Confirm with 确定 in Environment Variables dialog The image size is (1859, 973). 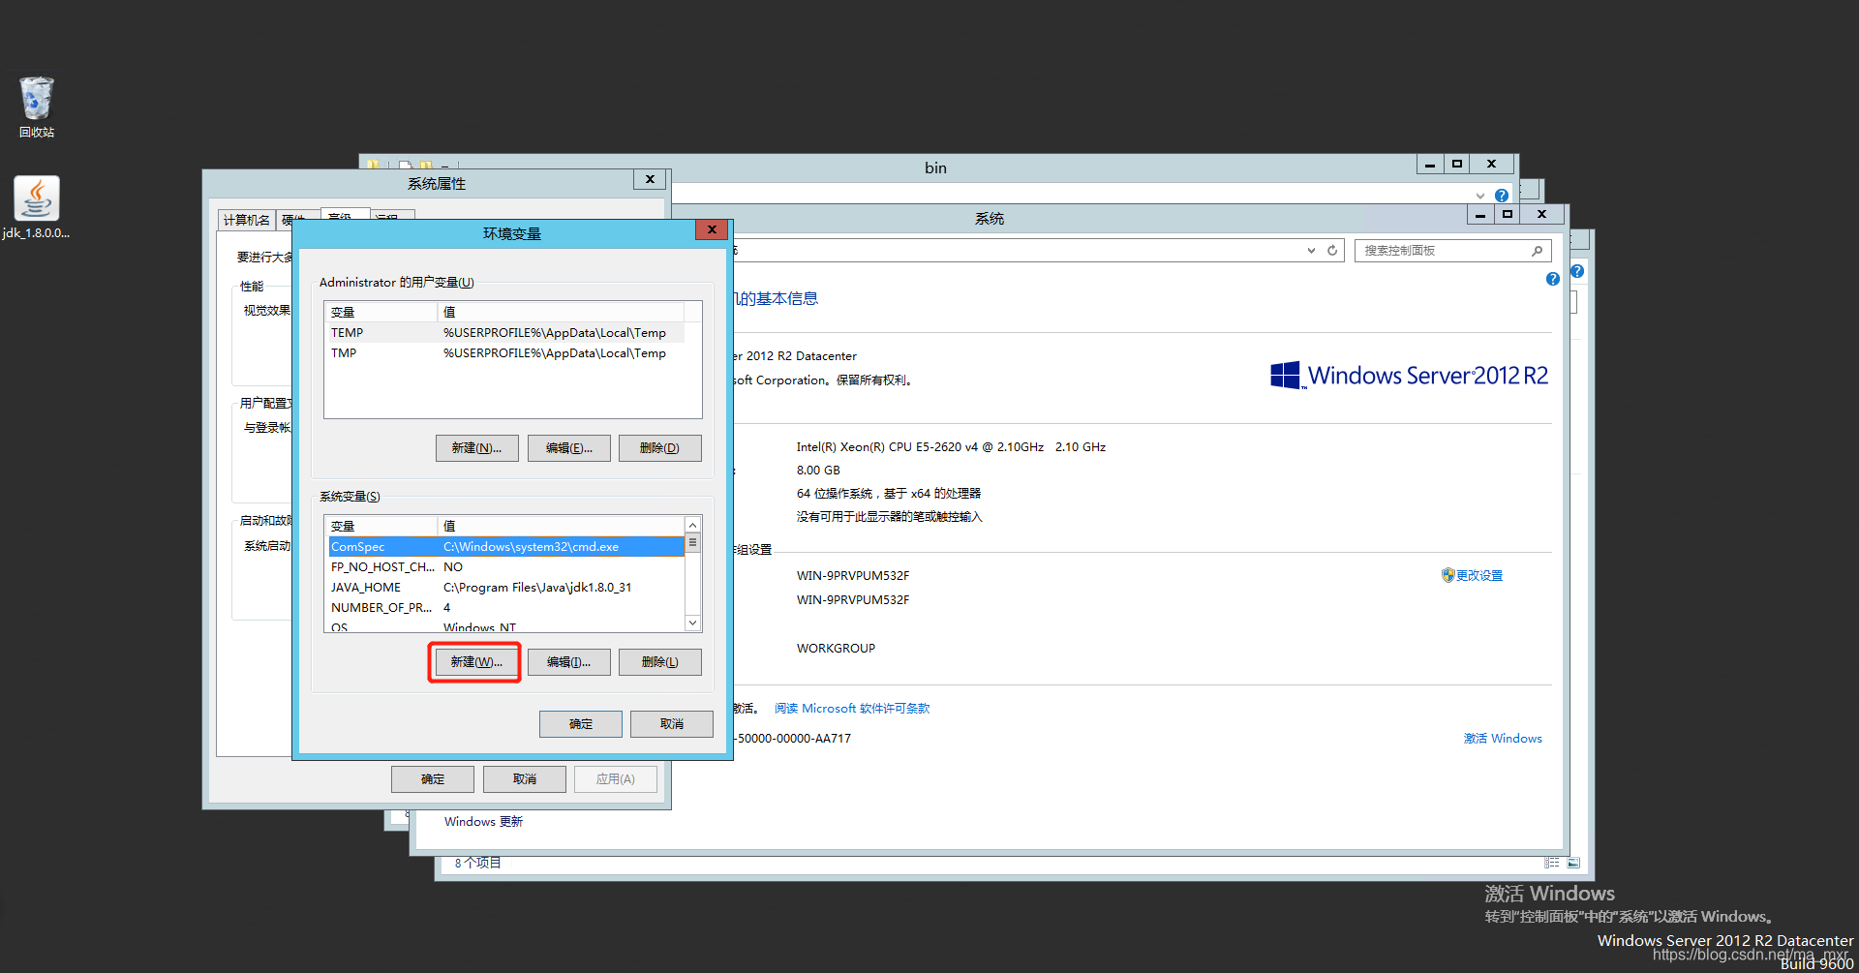tap(581, 724)
